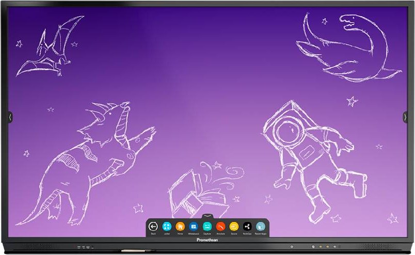Select the Annotate pen tool
The height and width of the screenshot is (255, 415).
220,226
